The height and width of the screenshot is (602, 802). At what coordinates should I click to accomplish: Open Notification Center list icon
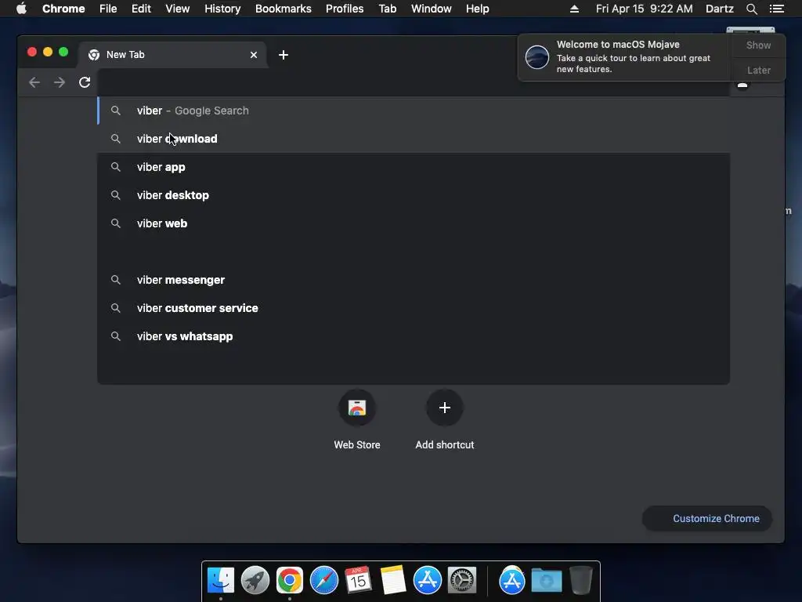click(x=776, y=9)
